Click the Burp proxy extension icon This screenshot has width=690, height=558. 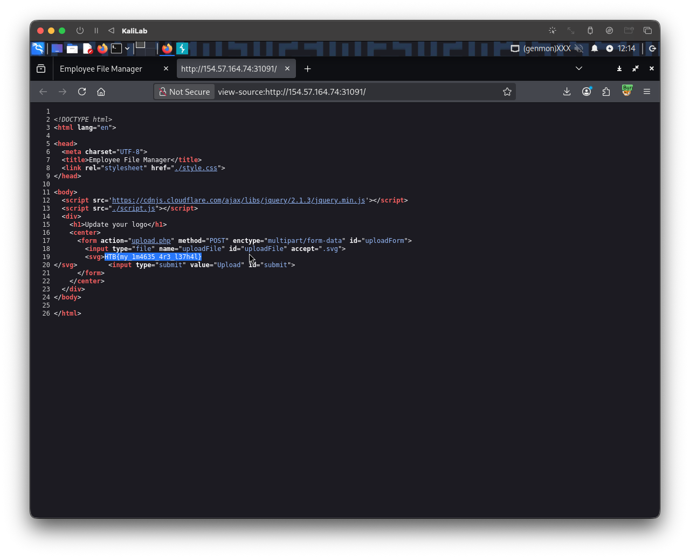(626, 90)
